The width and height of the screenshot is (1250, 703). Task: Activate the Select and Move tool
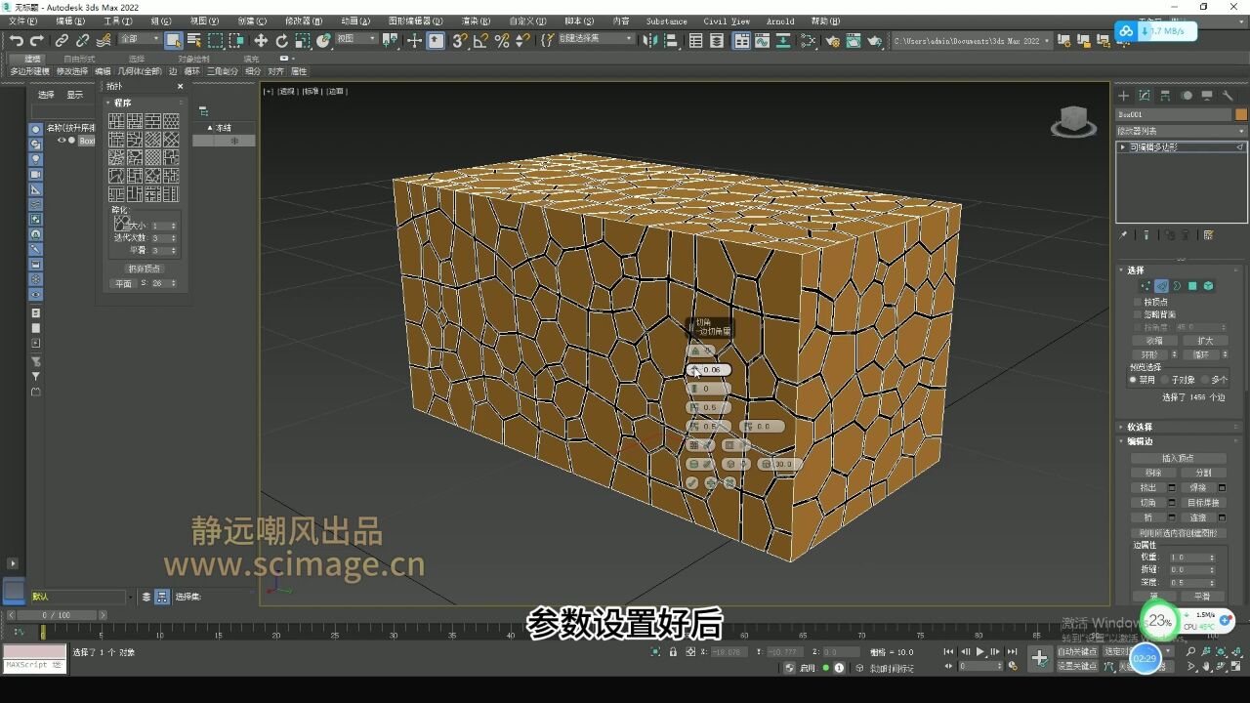pos(261,40)
